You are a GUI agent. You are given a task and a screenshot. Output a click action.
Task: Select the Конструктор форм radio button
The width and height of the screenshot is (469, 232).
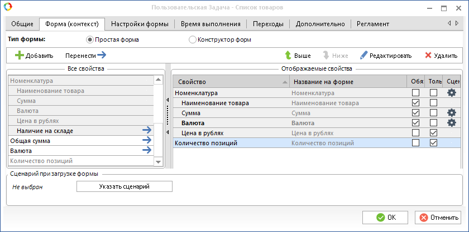click(193, 40)
